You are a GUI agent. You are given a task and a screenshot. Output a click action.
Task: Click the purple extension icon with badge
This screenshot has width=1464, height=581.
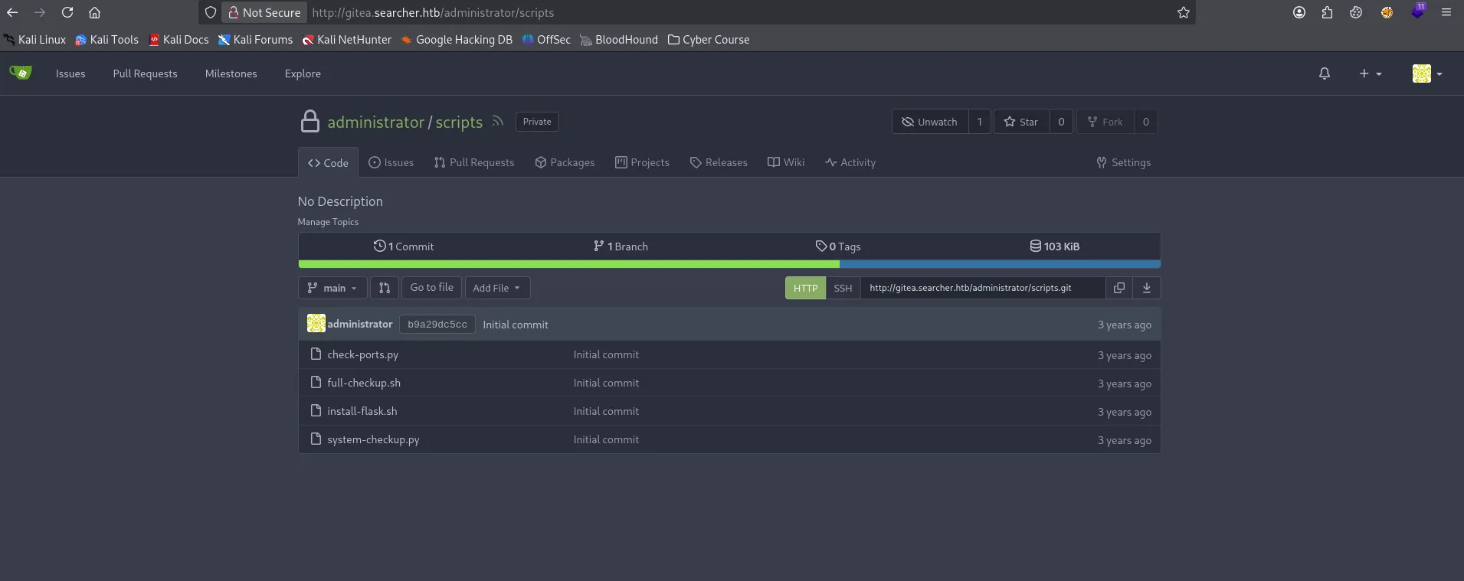click(x=1417, y=11)
